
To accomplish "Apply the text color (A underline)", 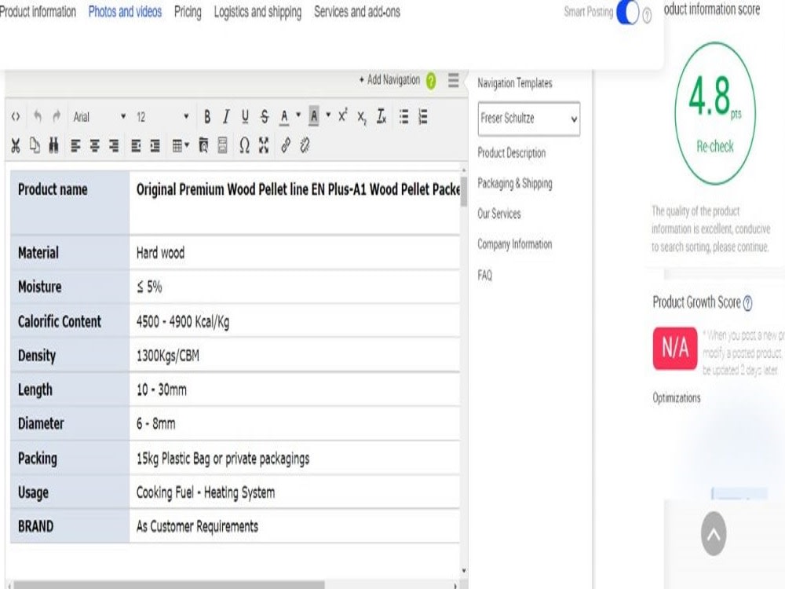I will [284, 117].
